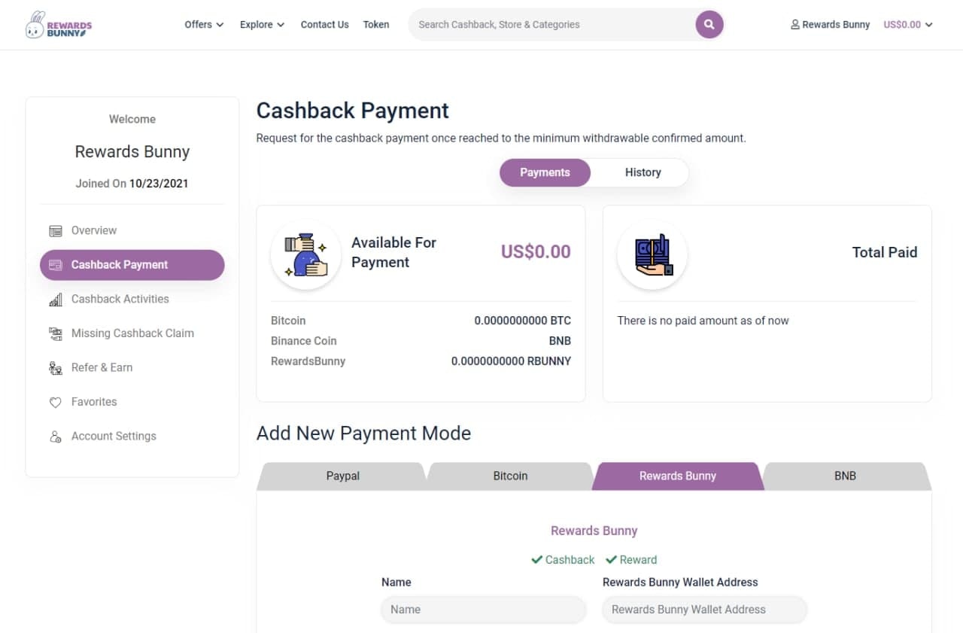This screenshot has height=633, width=963.
Task: Switch to the Payments toggle tab
Action: 545,172
